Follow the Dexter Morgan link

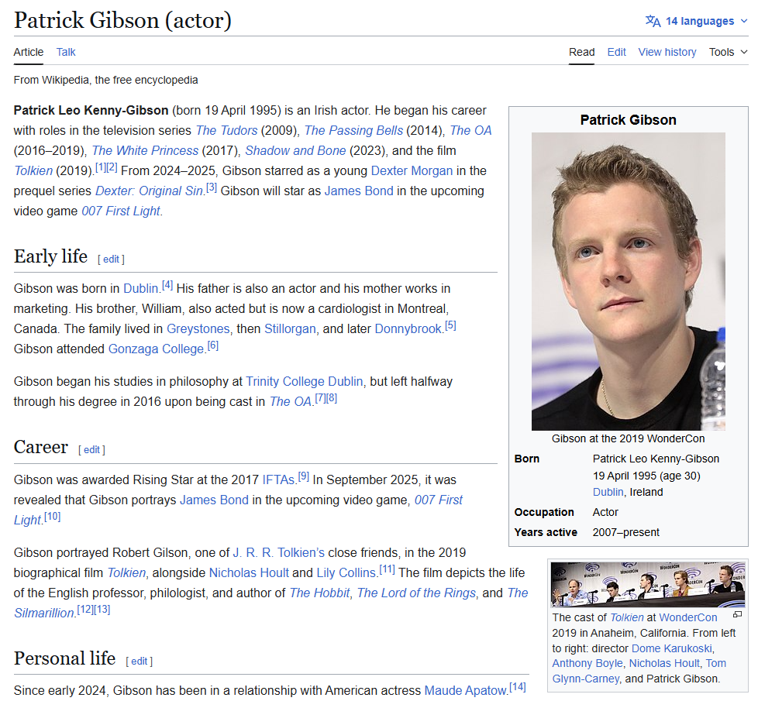click(x=412, y=171)
